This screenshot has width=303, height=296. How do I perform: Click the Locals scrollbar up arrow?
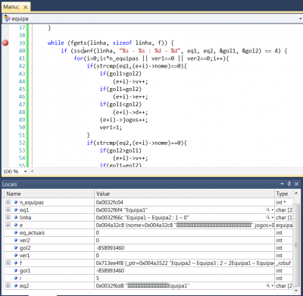coord(296,194)
